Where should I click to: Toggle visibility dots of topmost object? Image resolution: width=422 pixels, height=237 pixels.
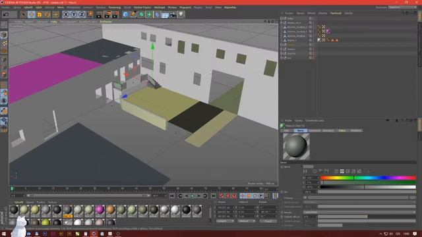click(313, 18)
